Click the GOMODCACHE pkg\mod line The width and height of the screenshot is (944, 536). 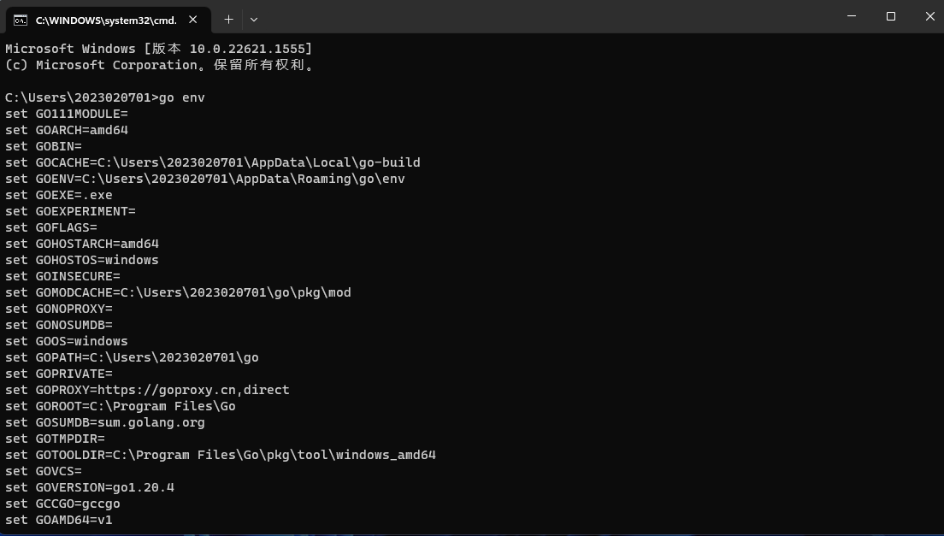178,292
